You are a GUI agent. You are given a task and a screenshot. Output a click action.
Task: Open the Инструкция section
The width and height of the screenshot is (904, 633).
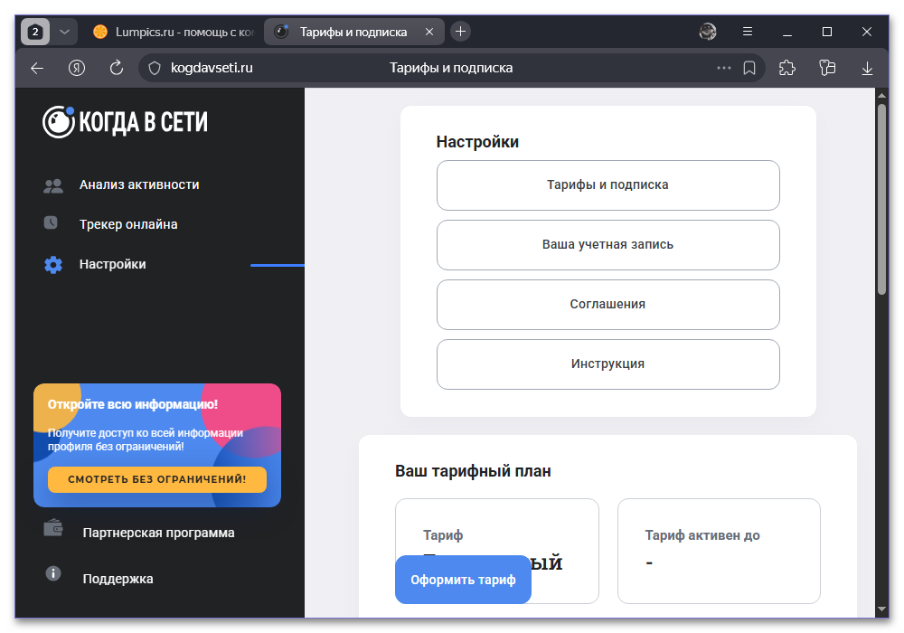[607, 364]
